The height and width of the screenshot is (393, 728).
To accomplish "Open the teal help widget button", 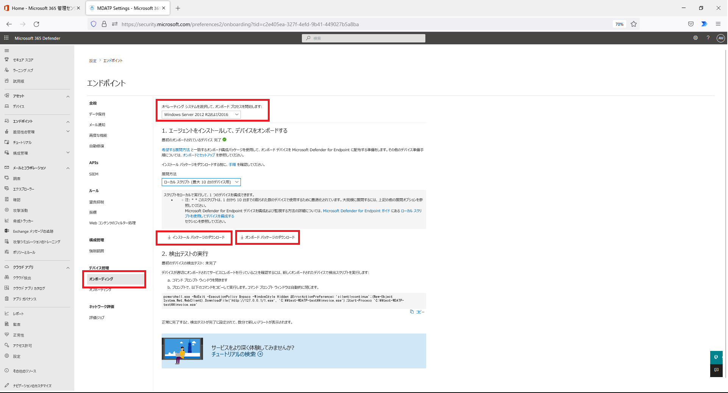I will (716, 357).
